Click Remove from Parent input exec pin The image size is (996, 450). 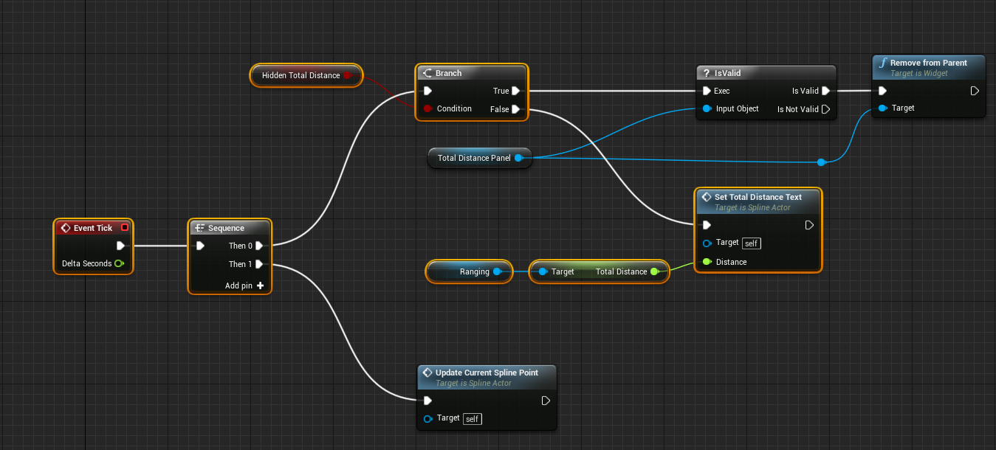pyautogui.click(x=882, y=91)
